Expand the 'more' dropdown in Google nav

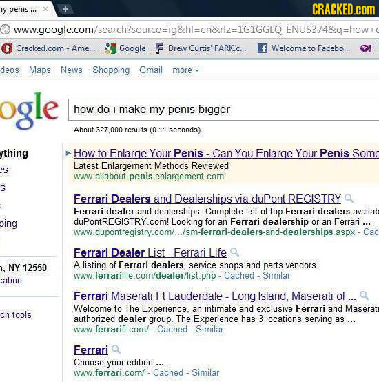click(x=186, y=70)
